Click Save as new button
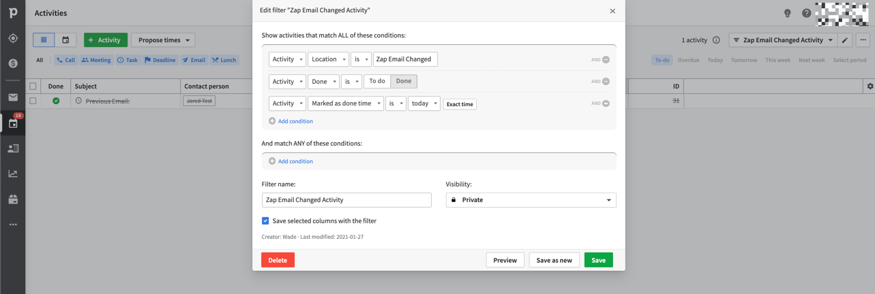This screenshot has height=294, width=875. click(554, 260)
